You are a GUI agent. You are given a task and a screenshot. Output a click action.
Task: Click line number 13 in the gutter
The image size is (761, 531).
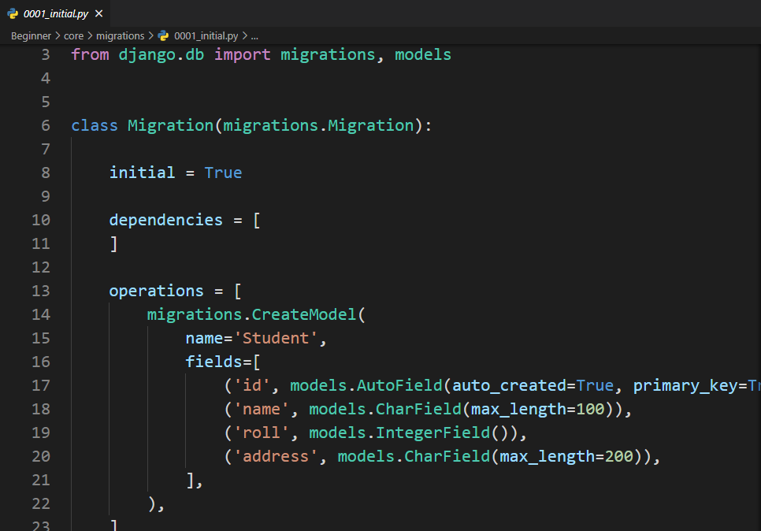[x=41, y=291]
